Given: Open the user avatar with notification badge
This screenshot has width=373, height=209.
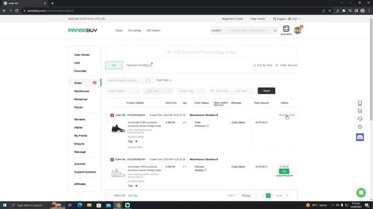Looking at the screenshot, I should coord(298,30).
